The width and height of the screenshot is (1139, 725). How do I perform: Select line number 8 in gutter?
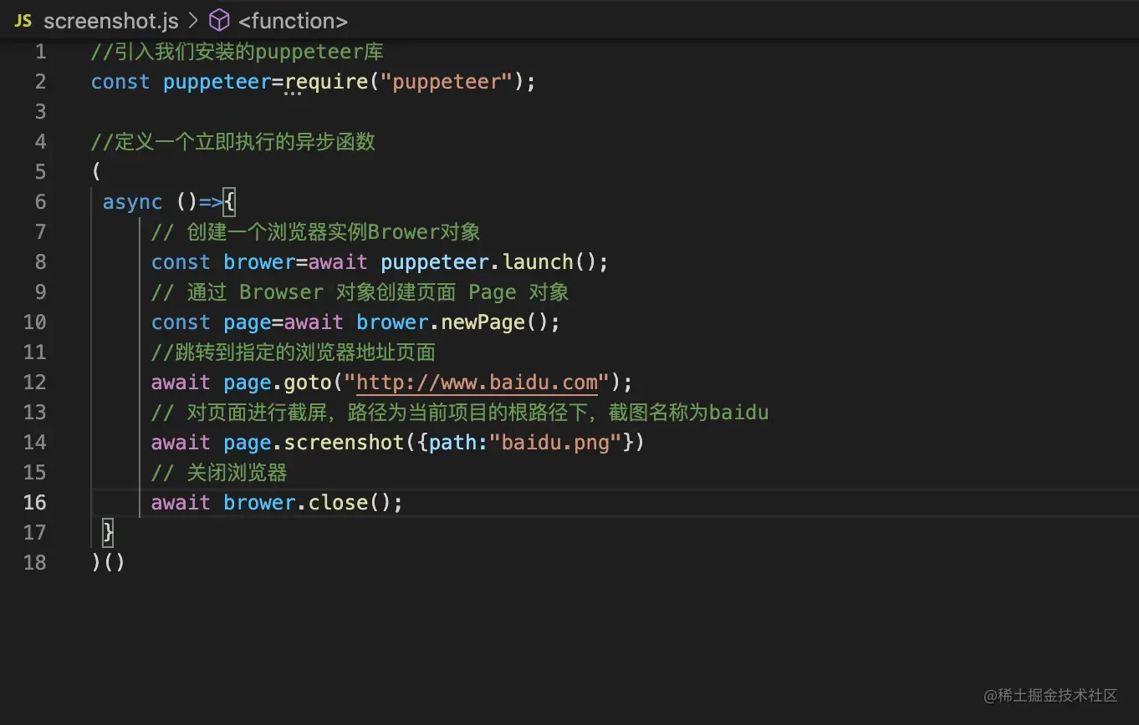click(x=41, y=262)
